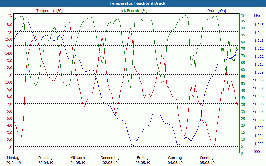Click the '1,0' temperature axis value
The width and height of the screenshot is (266, 166).
[x=10, y=147]
